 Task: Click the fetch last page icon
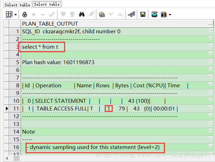(72, 14)
